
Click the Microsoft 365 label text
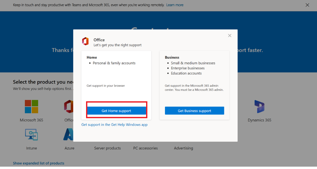[31, 120]
